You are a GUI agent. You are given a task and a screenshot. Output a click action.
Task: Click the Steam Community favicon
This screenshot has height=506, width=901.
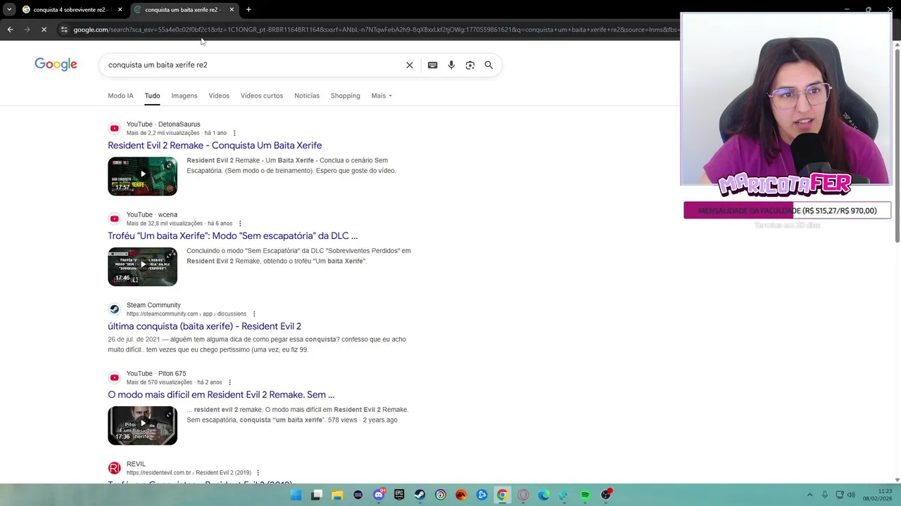[114, 309]
